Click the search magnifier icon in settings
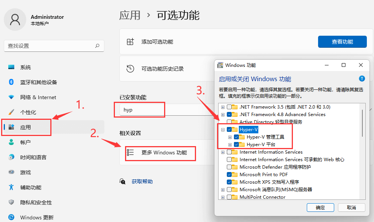This screenshot has width=374, height=222. [x=97, y=46]
